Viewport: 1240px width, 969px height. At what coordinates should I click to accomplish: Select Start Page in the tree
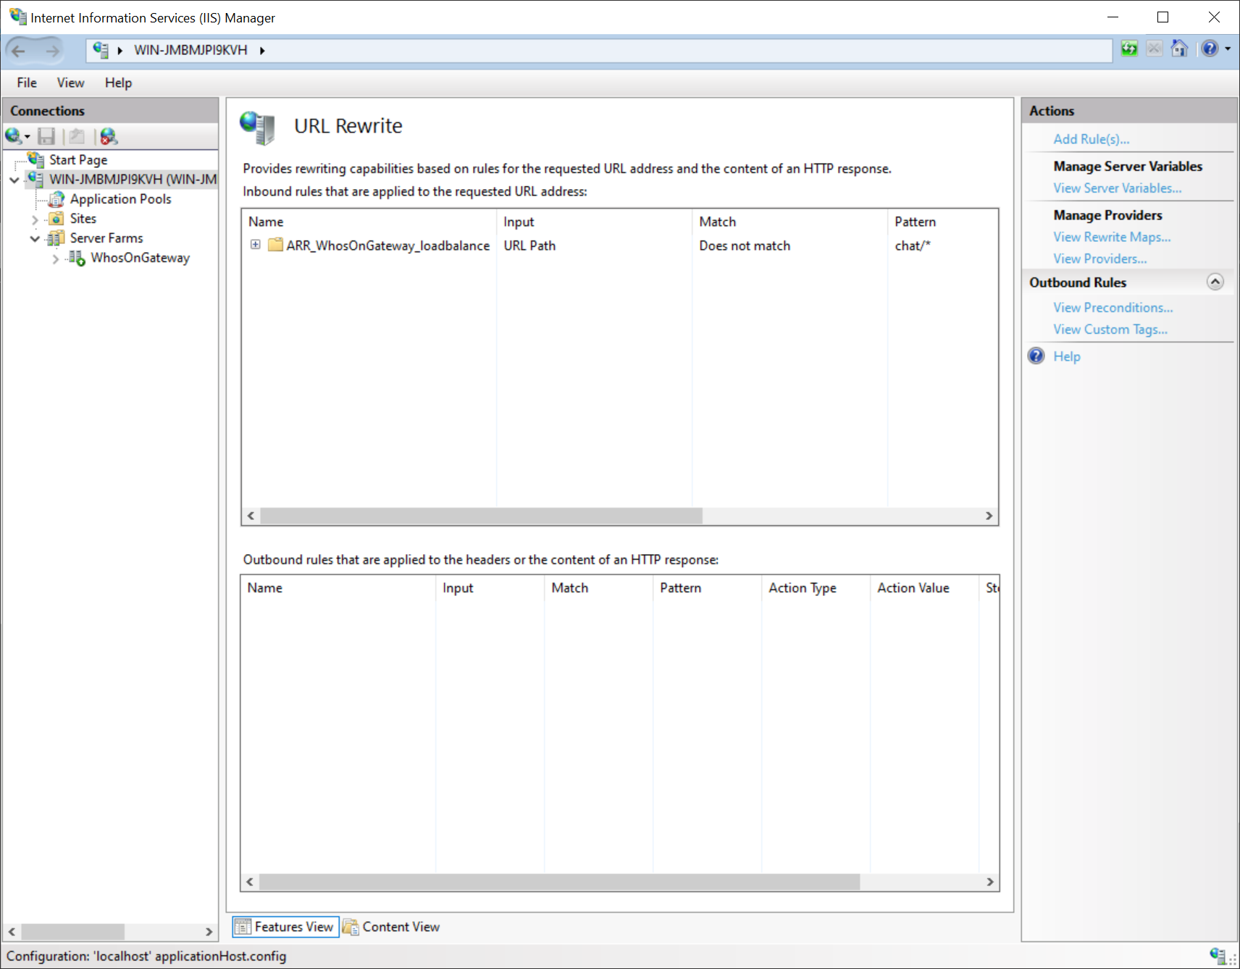tap(78, 159)
